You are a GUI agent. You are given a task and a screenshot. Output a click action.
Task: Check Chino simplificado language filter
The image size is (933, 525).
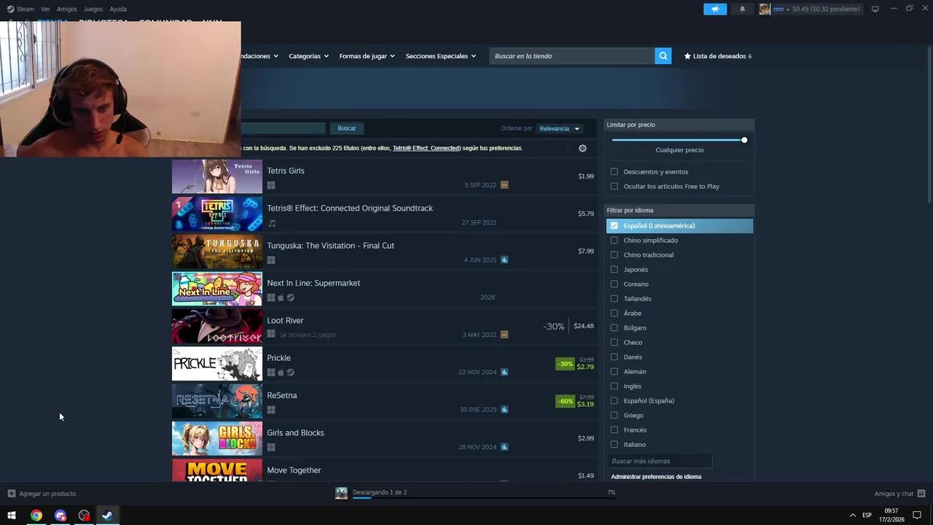pyautogui.click(x=614, y=241)
